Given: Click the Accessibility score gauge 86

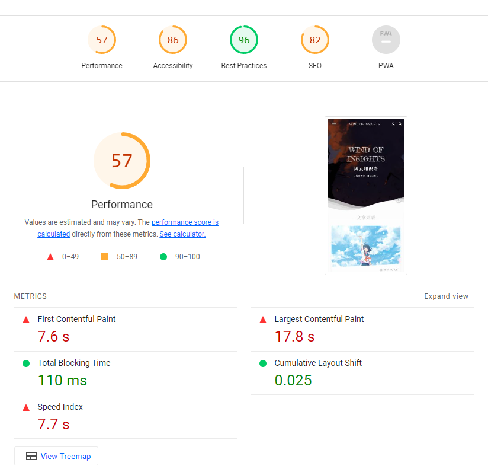Looking at the screenshot, I should 173,40.
